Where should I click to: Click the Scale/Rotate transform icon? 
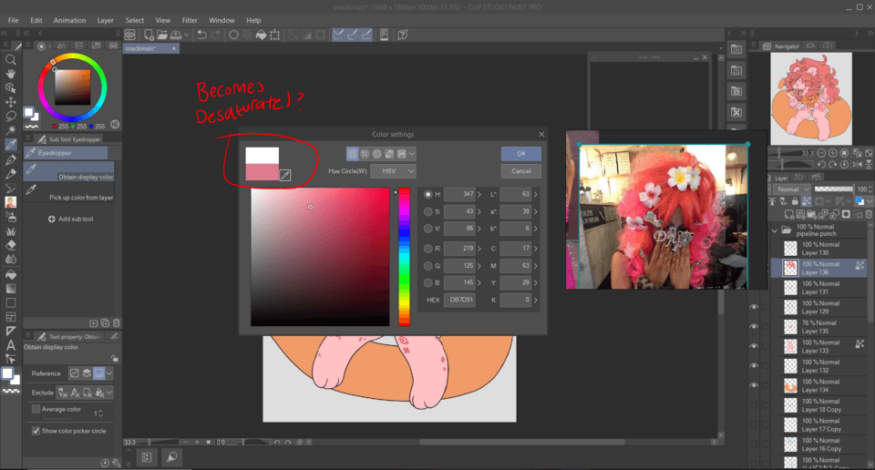pos(274,35)
